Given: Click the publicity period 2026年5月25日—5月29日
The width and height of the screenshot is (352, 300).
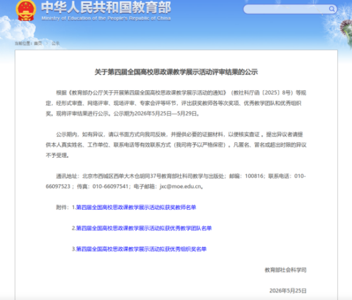Looking at the screenshot, I should point(166,114).
